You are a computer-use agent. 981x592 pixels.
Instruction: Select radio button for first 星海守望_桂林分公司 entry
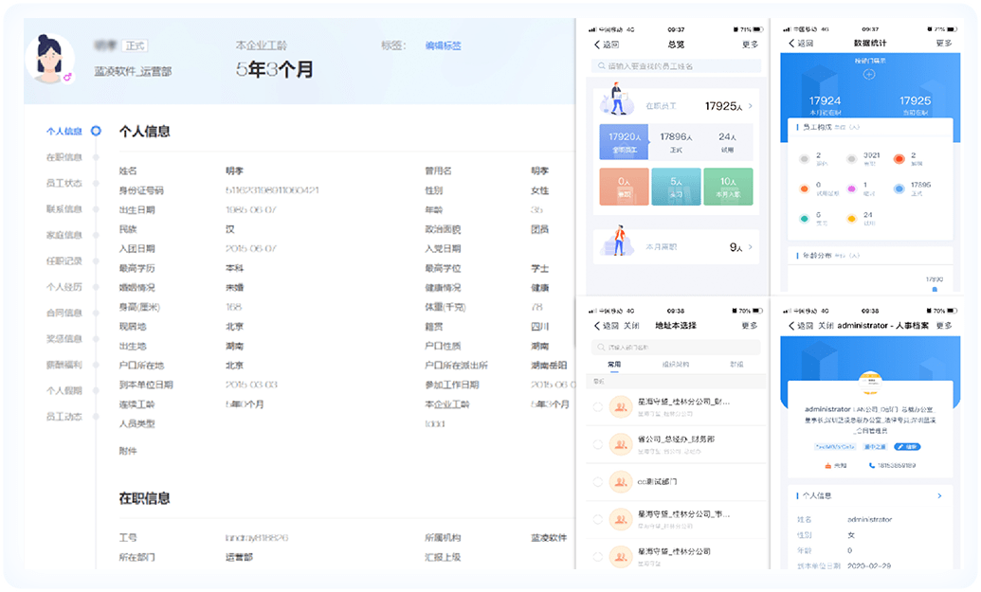point(597,406)
